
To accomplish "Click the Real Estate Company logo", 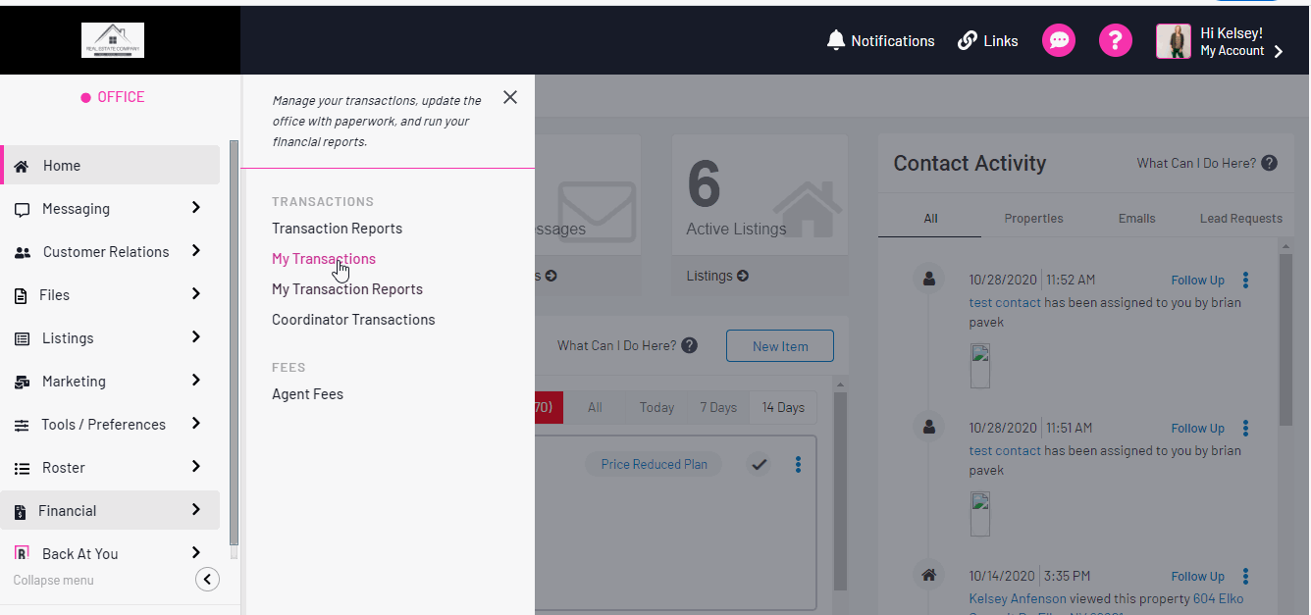I will click(x=113, y=40).
